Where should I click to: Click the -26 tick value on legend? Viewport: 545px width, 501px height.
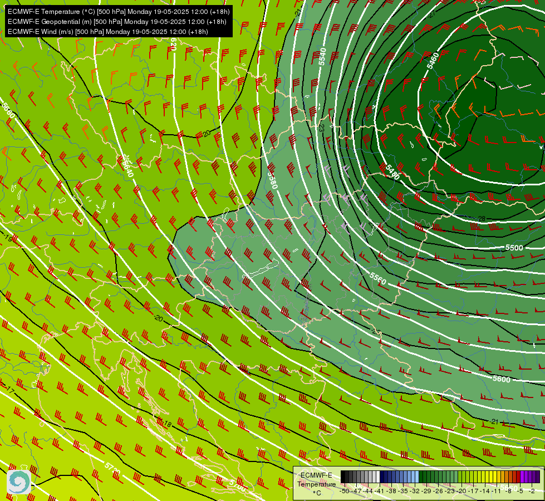(438, 492)
